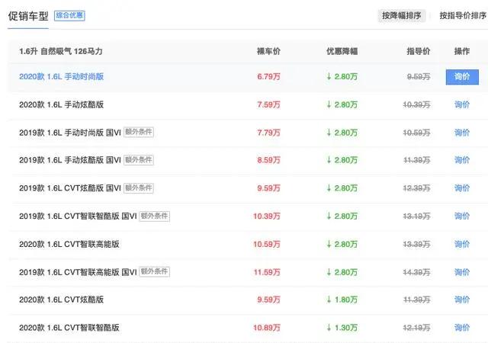Open 2020款 1.6L CVT智联高能版 model
Screen dimensions: 488x343
coord(69,244)
